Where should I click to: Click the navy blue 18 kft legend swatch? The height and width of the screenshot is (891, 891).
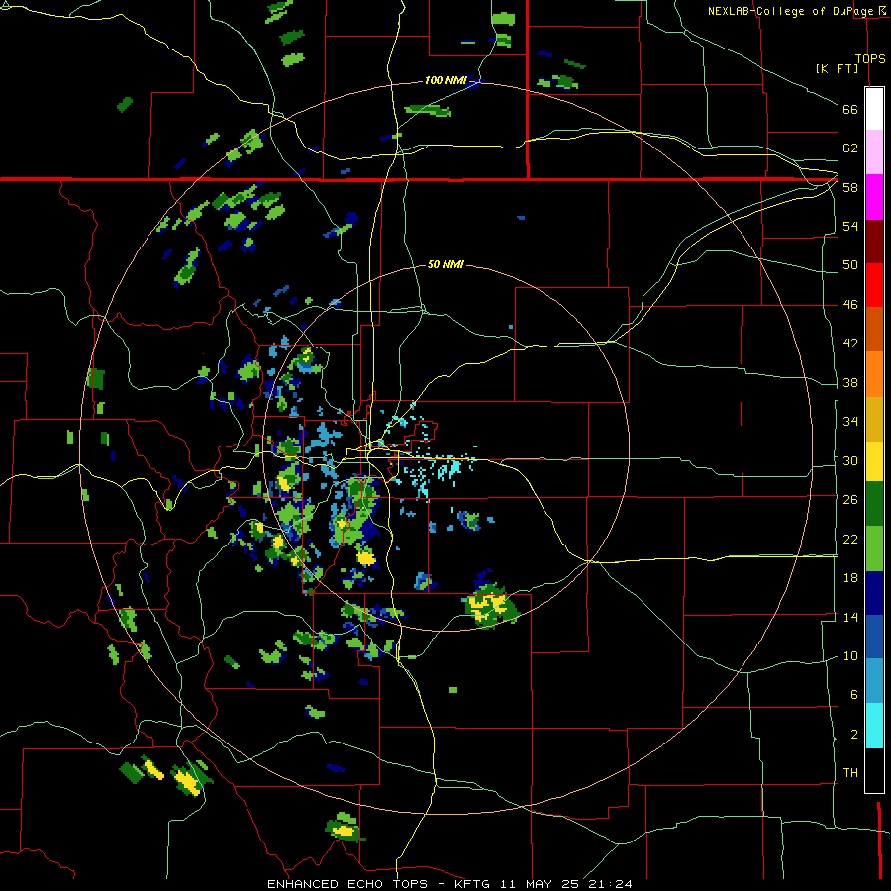874,593
